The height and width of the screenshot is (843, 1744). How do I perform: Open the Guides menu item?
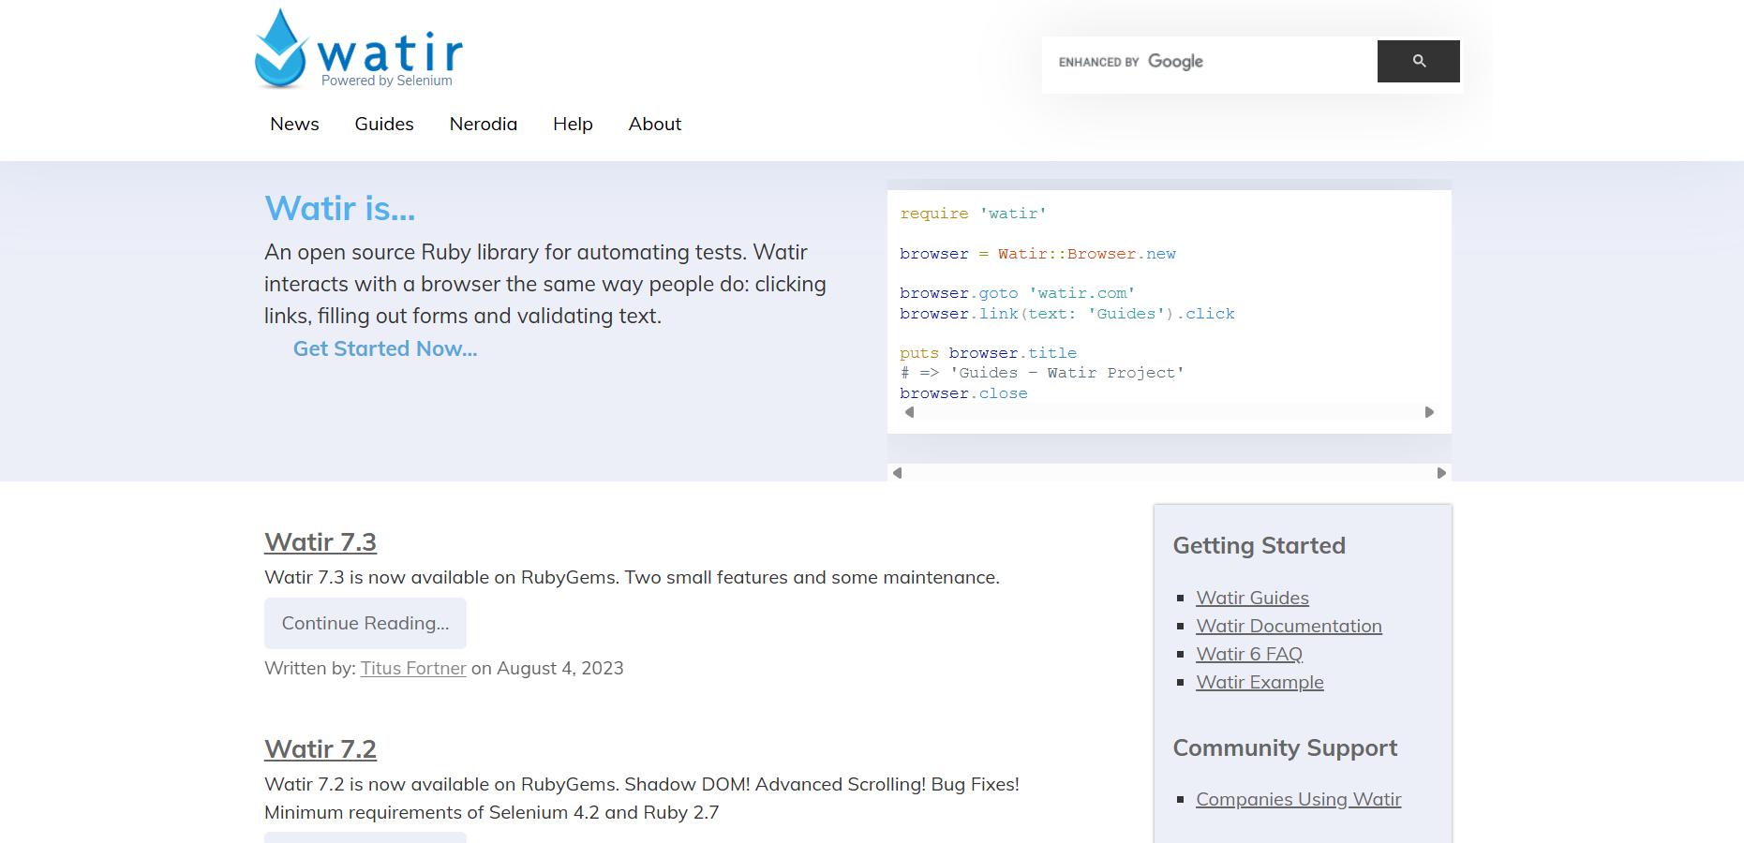(384, 124)
